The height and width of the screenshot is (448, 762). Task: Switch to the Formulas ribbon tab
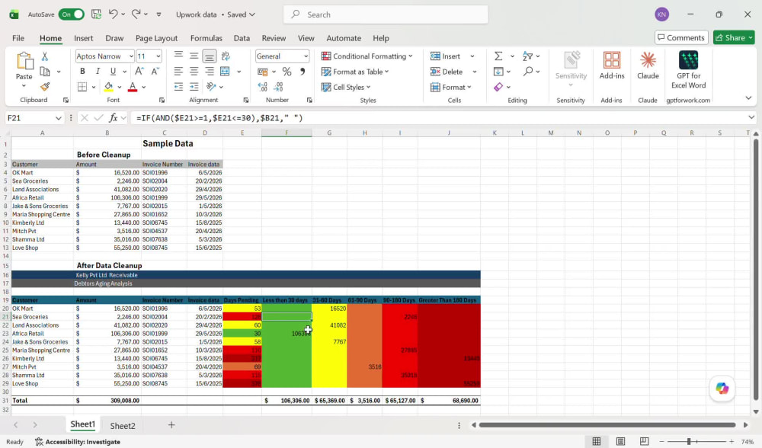click(x=206, y=38)
